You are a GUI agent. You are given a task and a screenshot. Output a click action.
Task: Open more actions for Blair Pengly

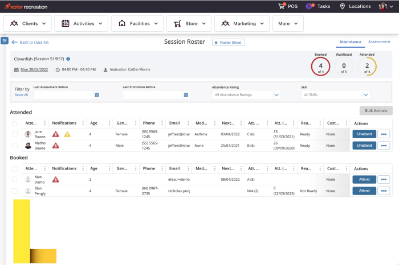[384, 191]
